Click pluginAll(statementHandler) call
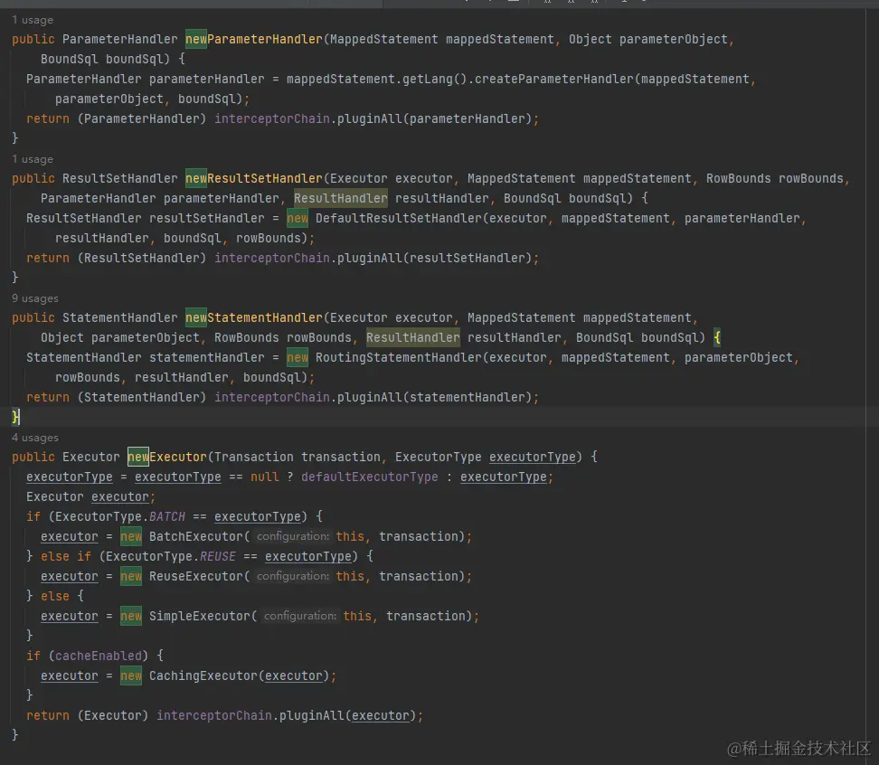879x765 pixels. point(434,397)
